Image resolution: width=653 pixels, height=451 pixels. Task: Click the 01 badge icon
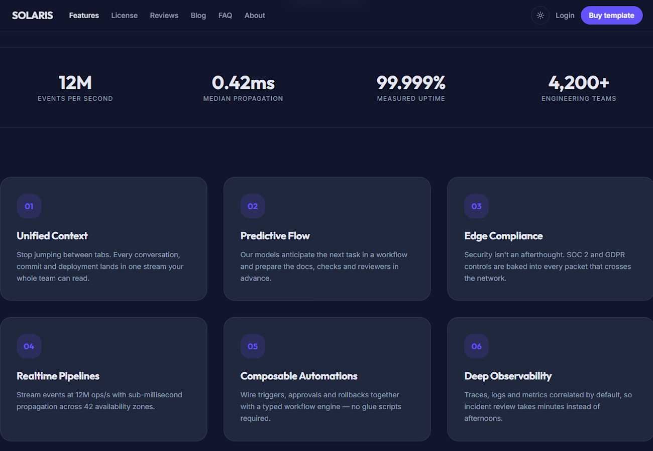coord(29,206)
